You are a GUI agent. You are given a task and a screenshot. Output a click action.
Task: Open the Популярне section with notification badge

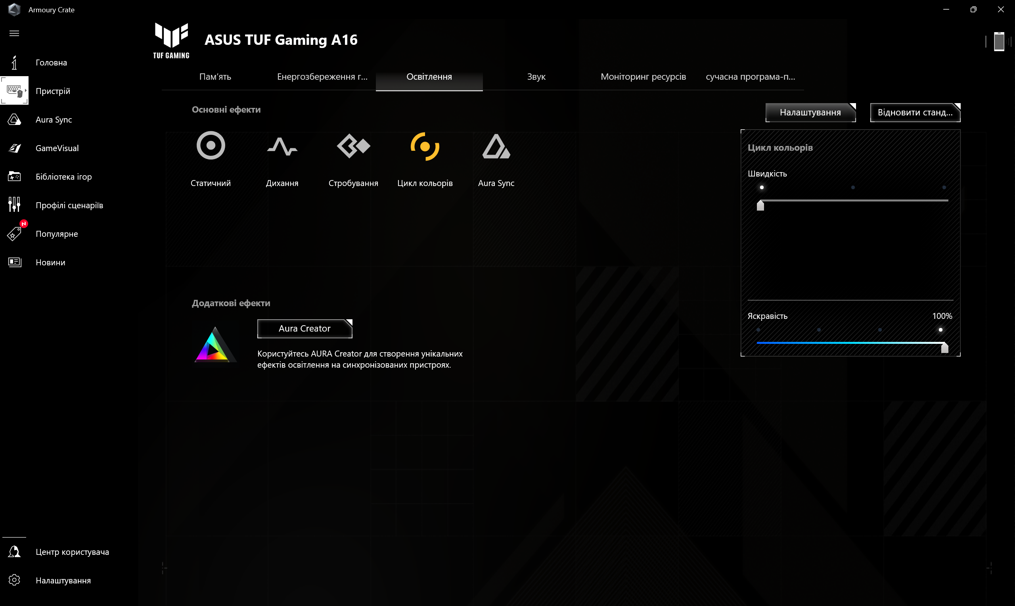coord(56,234)
